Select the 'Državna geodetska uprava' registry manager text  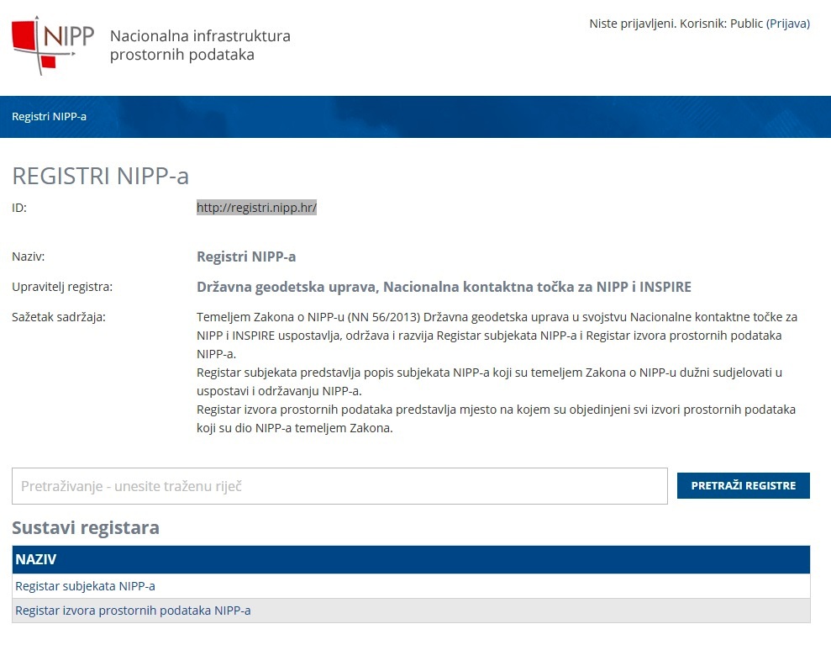click(x=444, y=287)
